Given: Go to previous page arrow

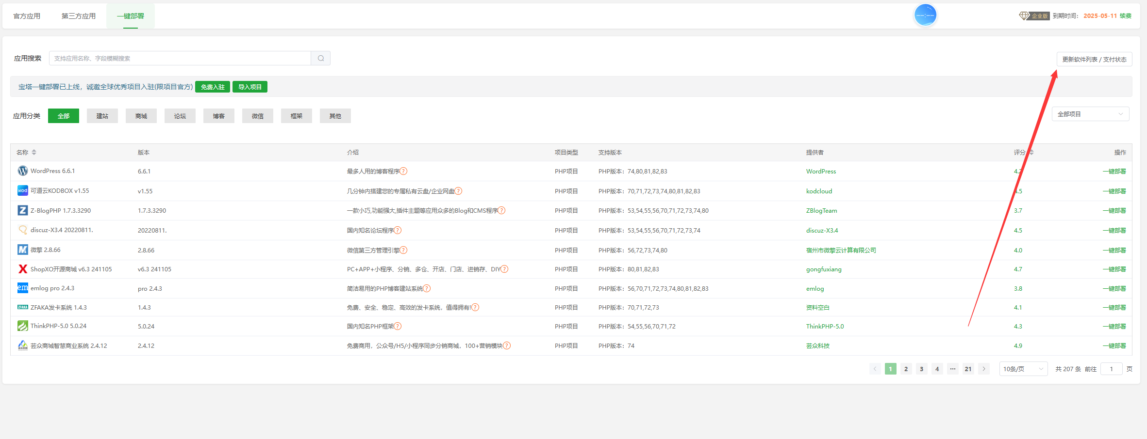Looking at the screenshot, I should point(875,369).
